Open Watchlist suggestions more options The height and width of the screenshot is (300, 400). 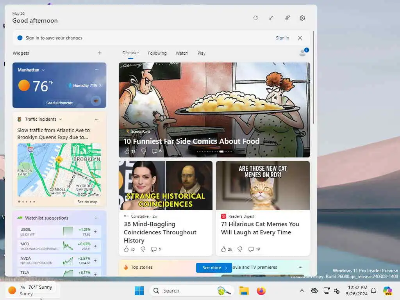pos(96,218)
